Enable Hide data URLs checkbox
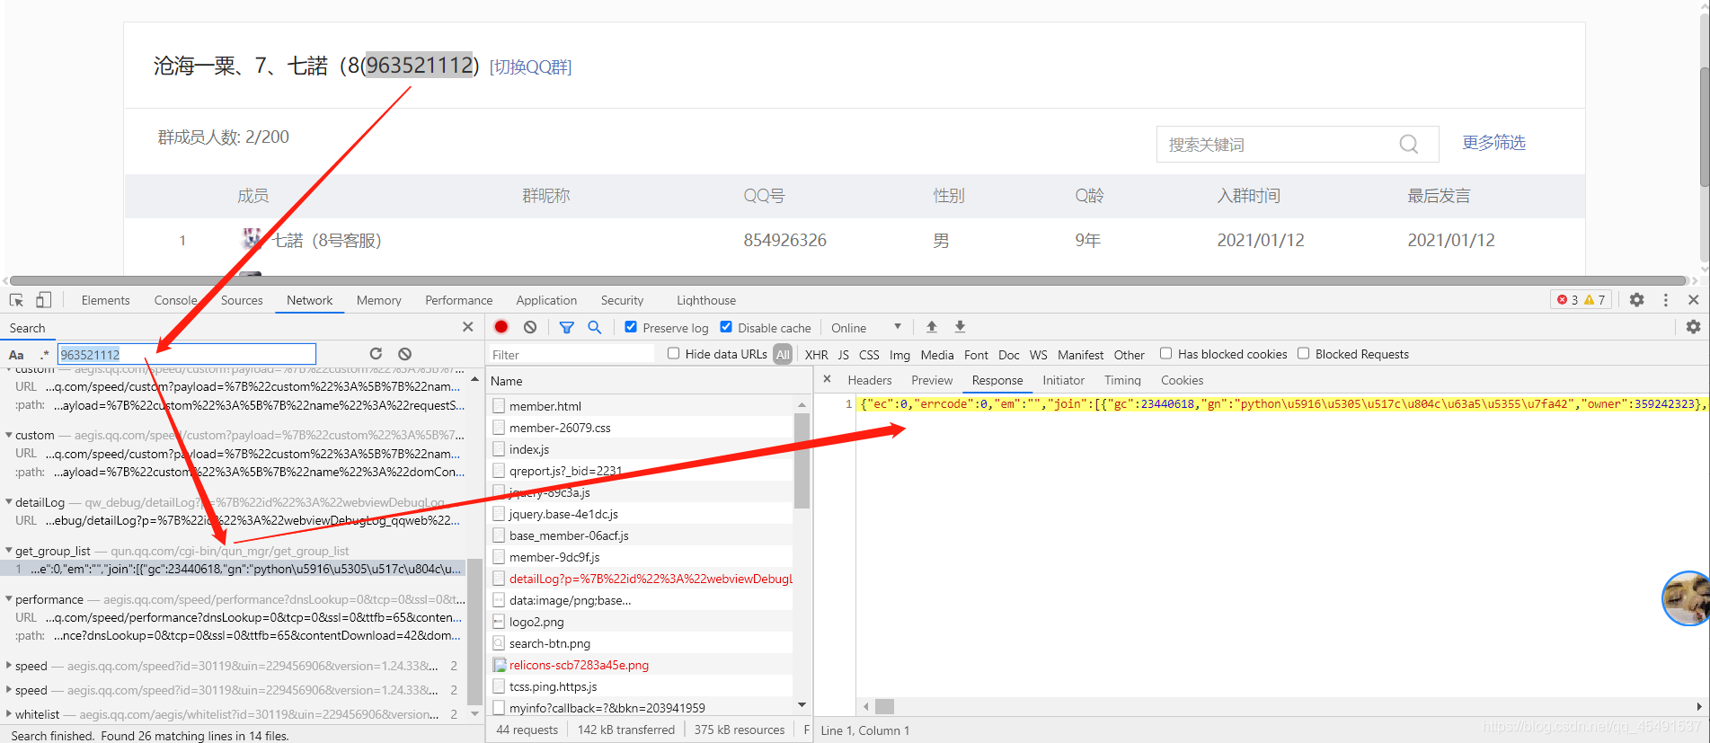 [x=673, y=354]
